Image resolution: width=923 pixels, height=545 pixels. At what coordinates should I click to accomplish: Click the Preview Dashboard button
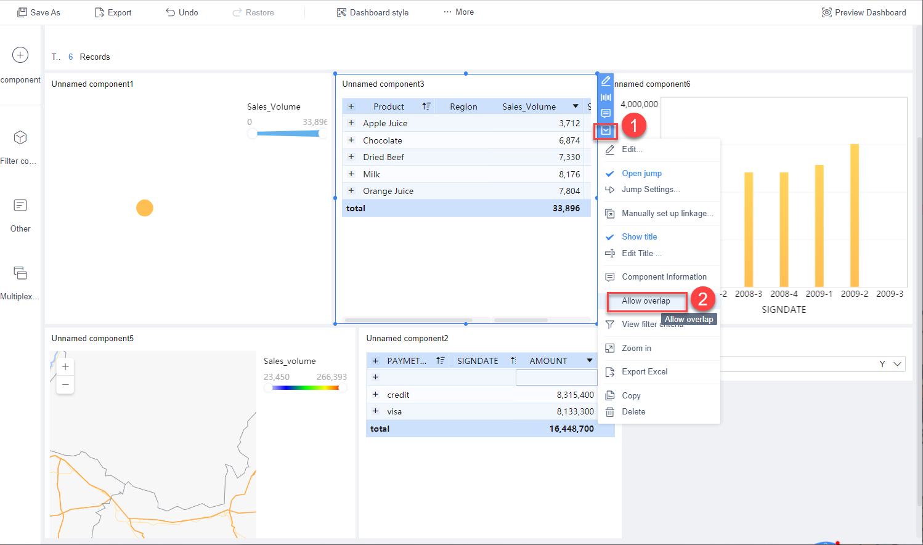(864, 12)
